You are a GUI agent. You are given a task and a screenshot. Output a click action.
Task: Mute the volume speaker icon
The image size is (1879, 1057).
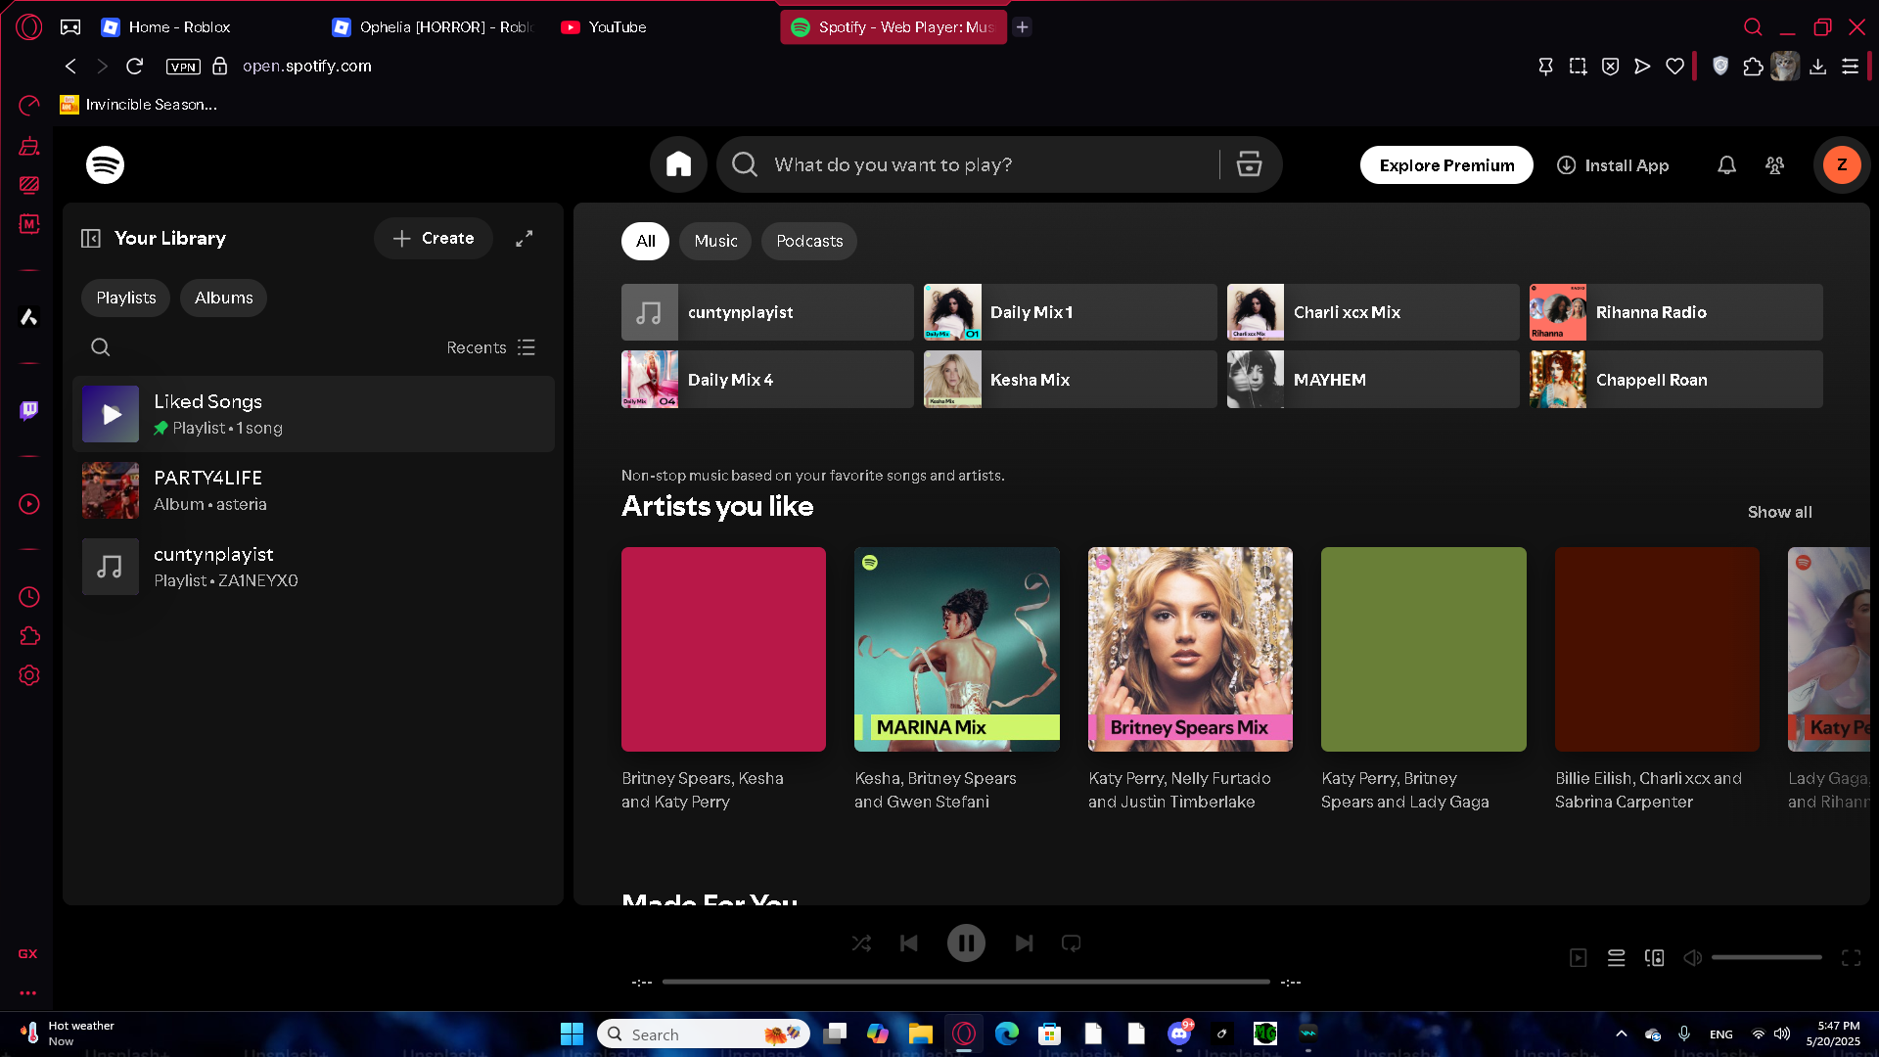[x=1692, y=958]
